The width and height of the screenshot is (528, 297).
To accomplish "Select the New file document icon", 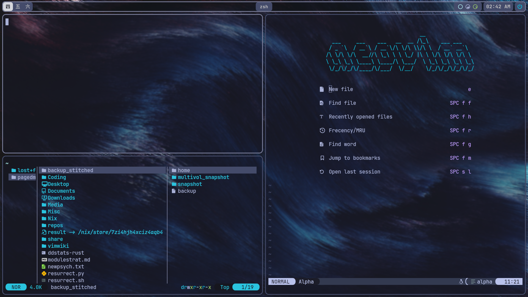I will click(x=322, y=89).
